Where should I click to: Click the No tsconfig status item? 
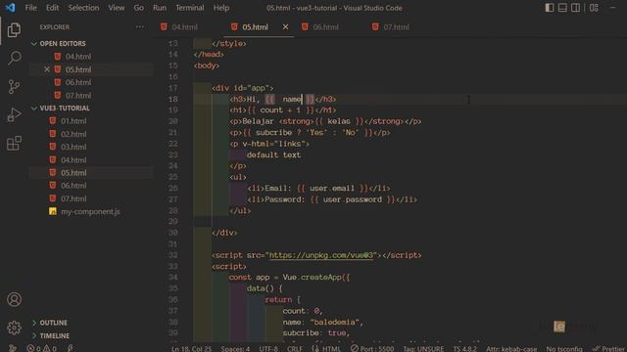click(x=564, y=348)
